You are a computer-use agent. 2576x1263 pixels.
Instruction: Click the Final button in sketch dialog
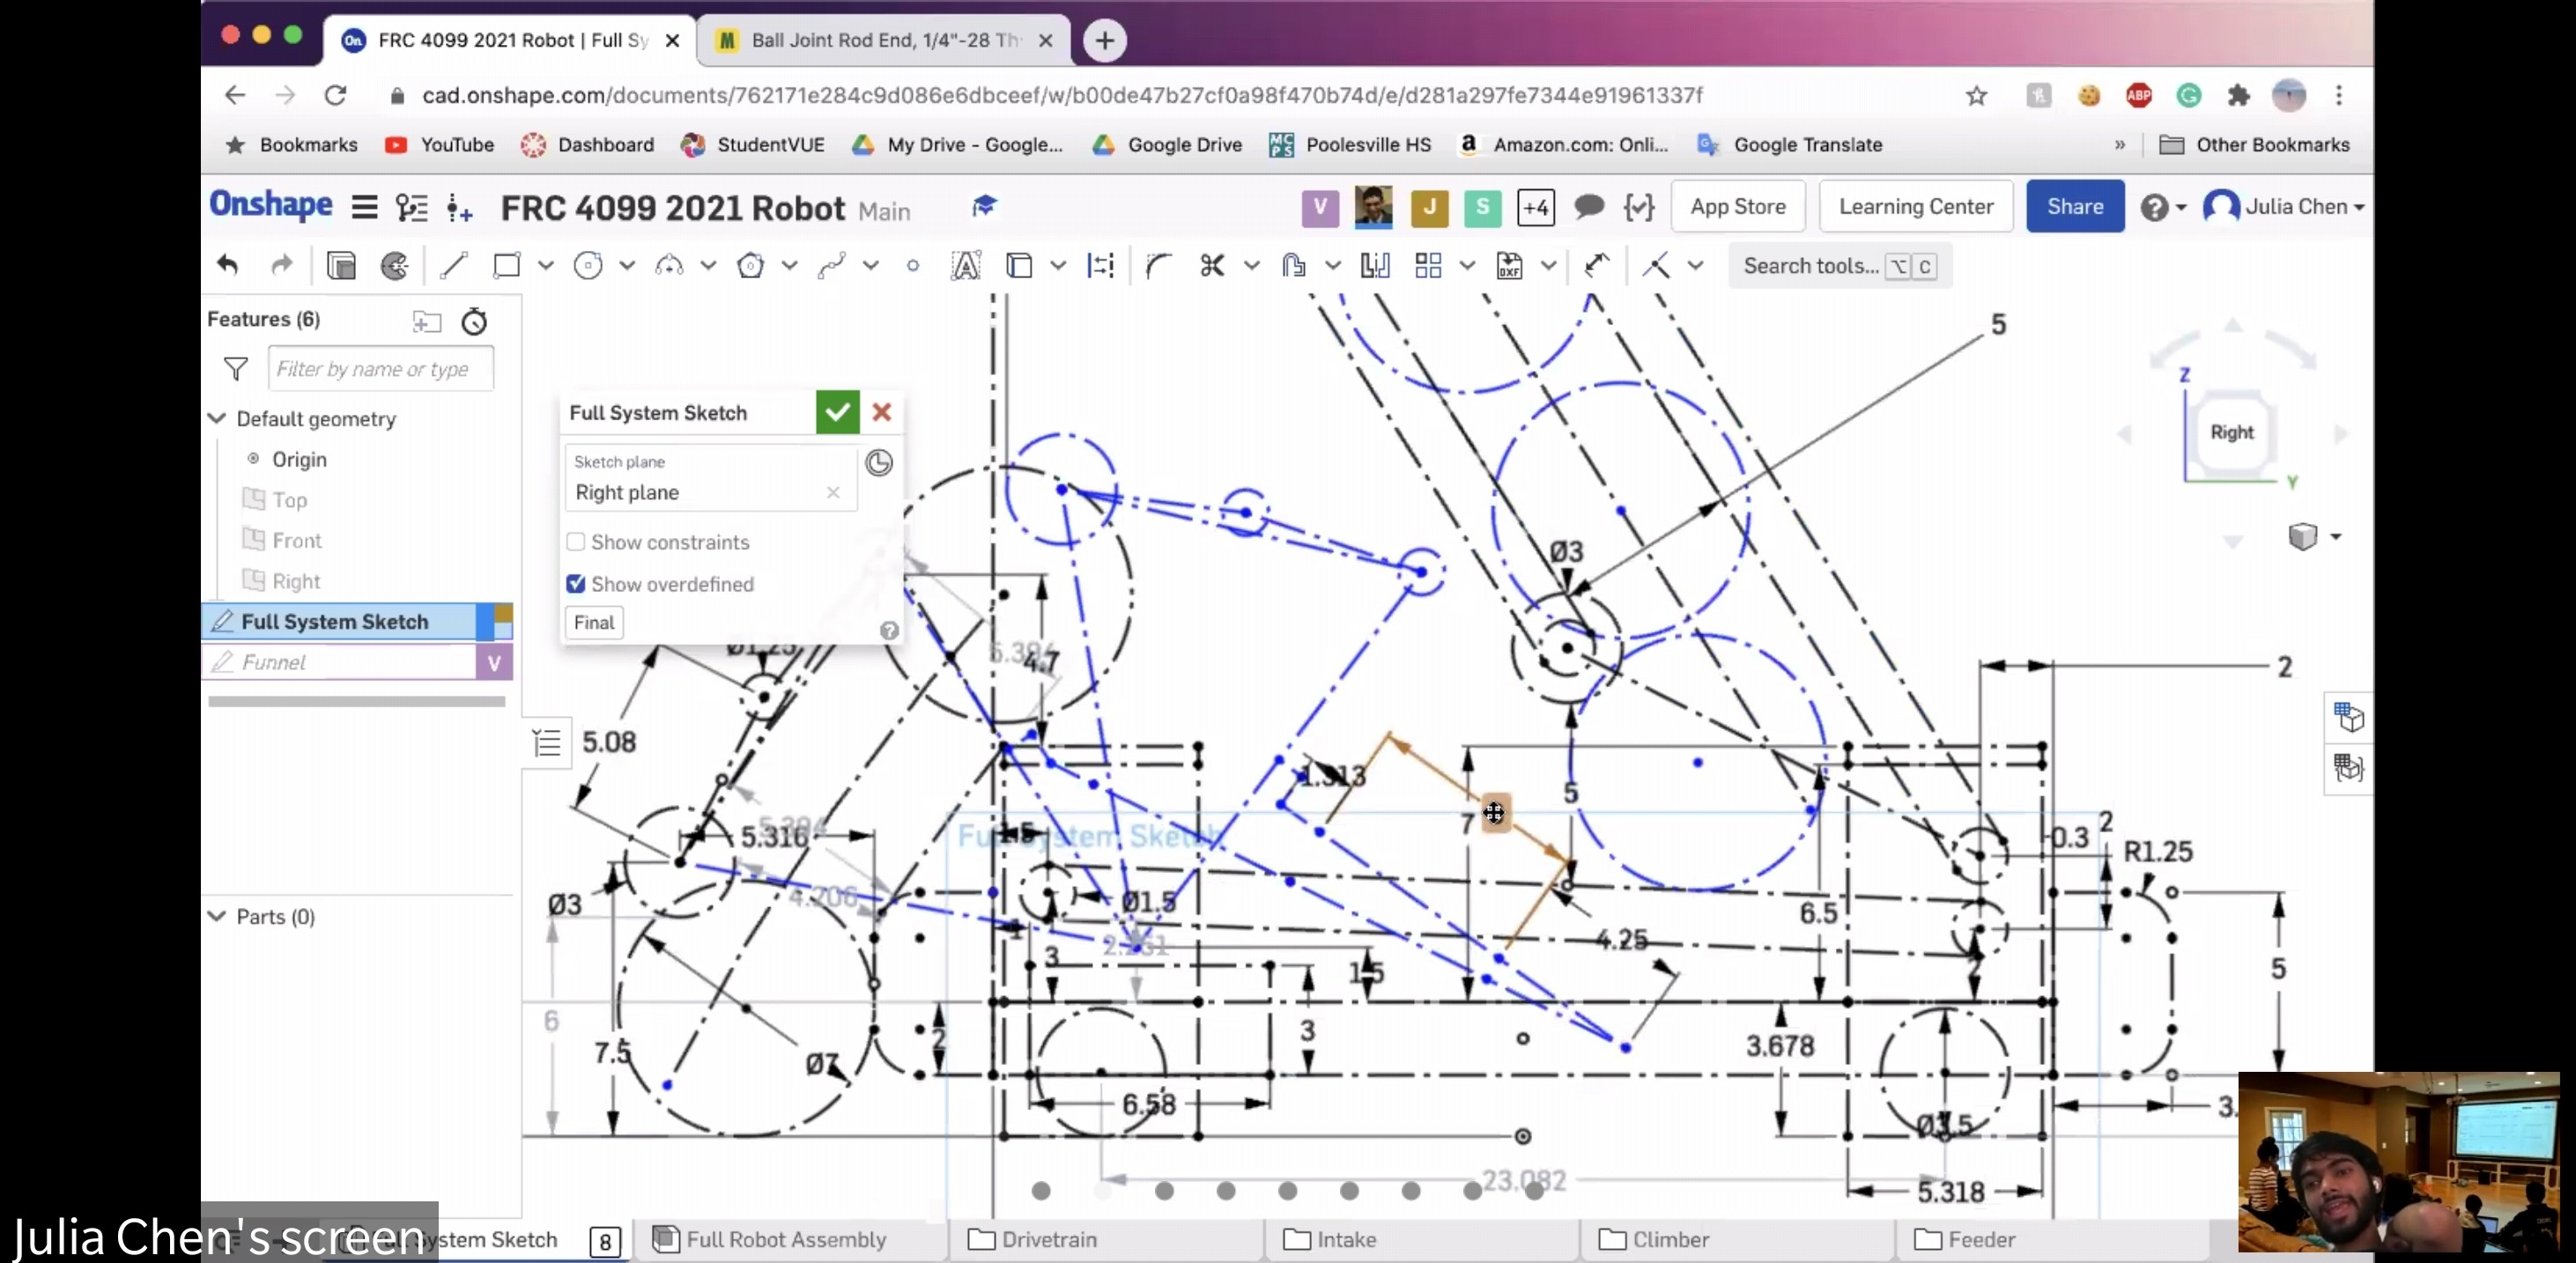coord(594,622)
